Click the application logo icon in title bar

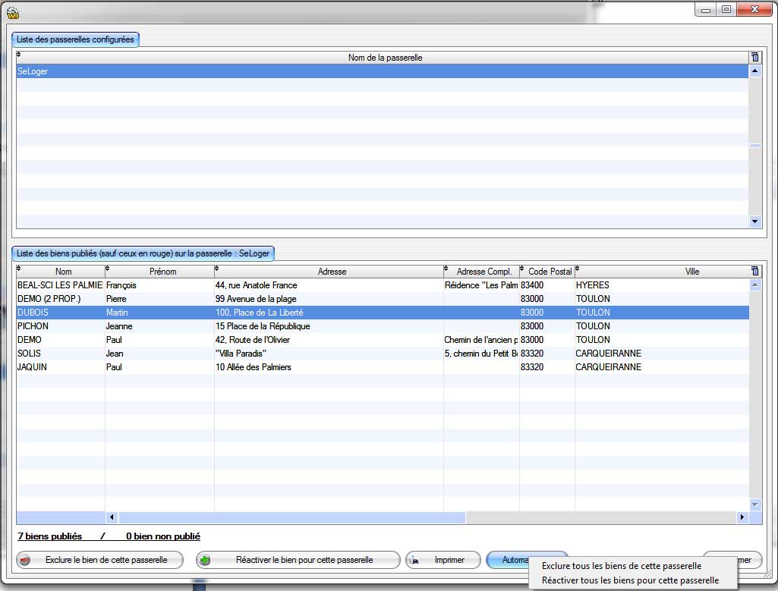point(13,14)
